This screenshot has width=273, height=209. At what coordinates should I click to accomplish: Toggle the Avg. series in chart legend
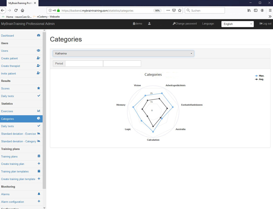click(260, 79)
